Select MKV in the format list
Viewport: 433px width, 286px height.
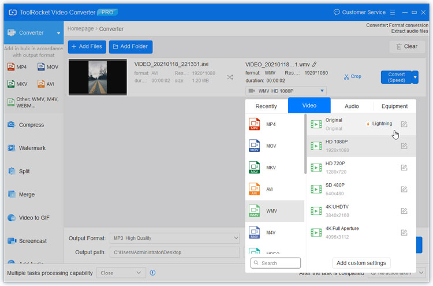tap(274, 168)
